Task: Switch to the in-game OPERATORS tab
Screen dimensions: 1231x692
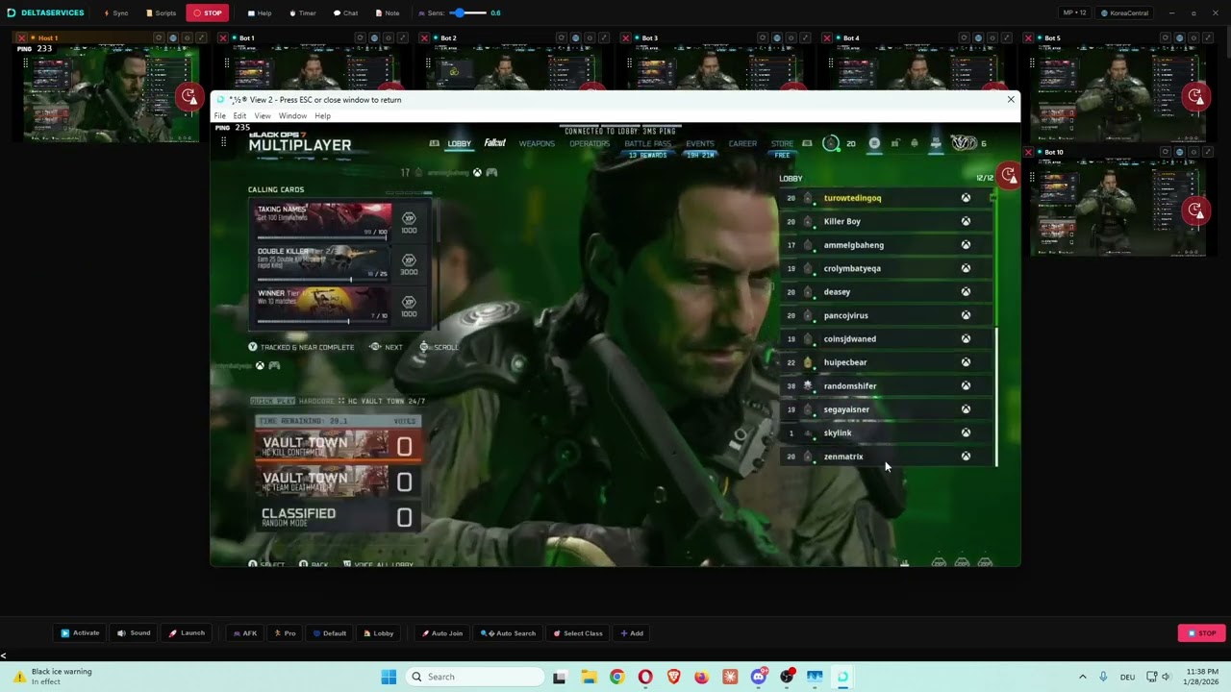Action: pyautogui.click(x=590, y=144)
